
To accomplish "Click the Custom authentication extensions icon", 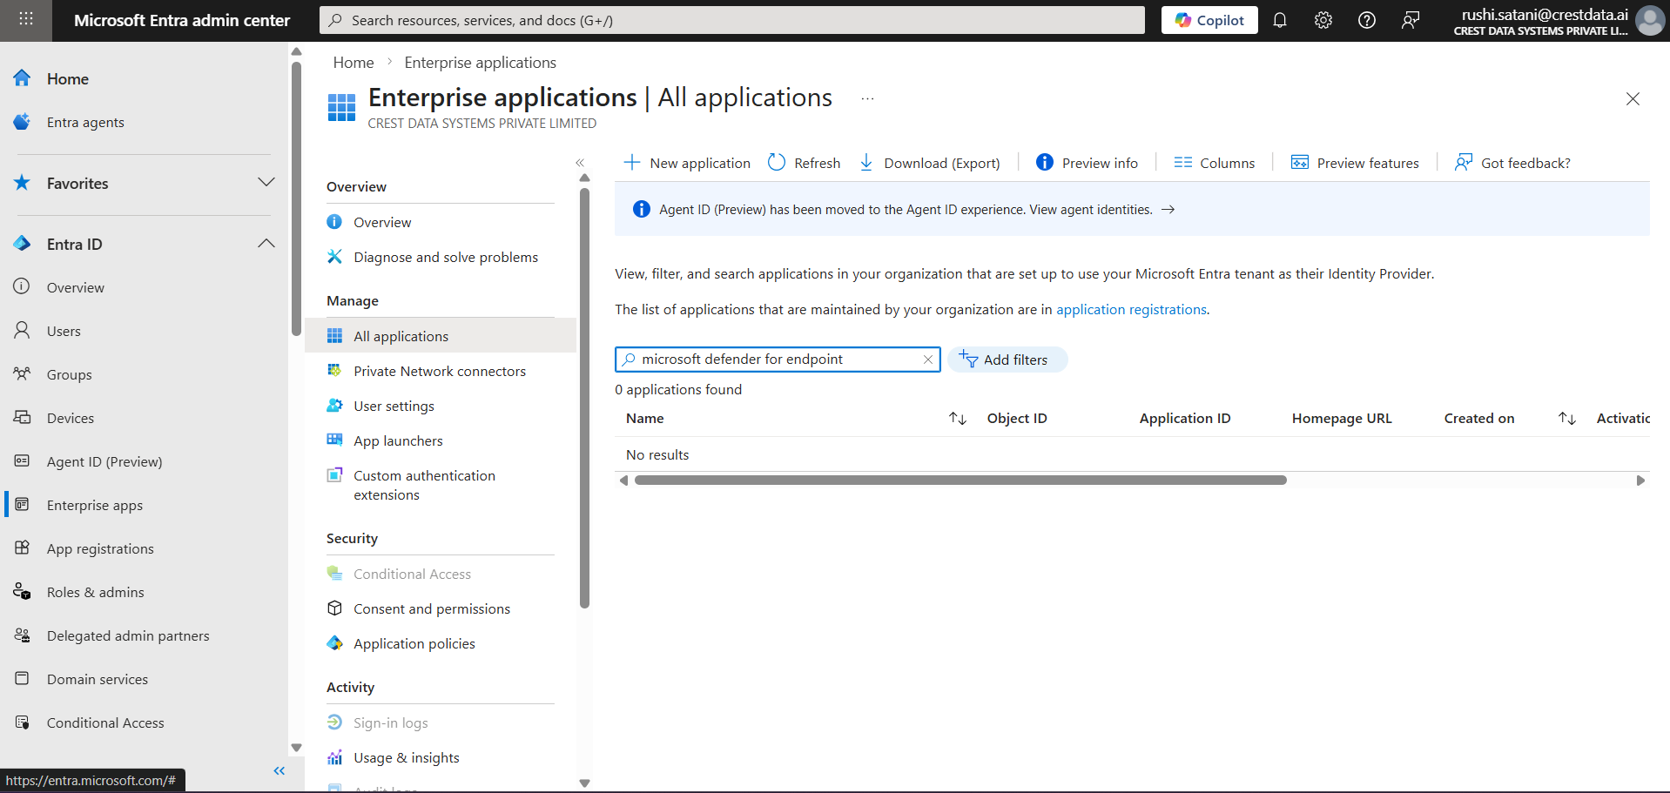I will click(x=334, y=475).
